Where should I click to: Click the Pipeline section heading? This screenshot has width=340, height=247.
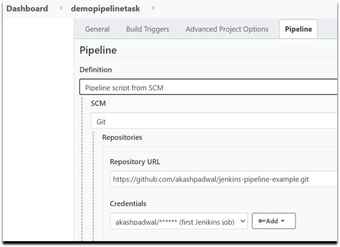(x=98, y=50)
